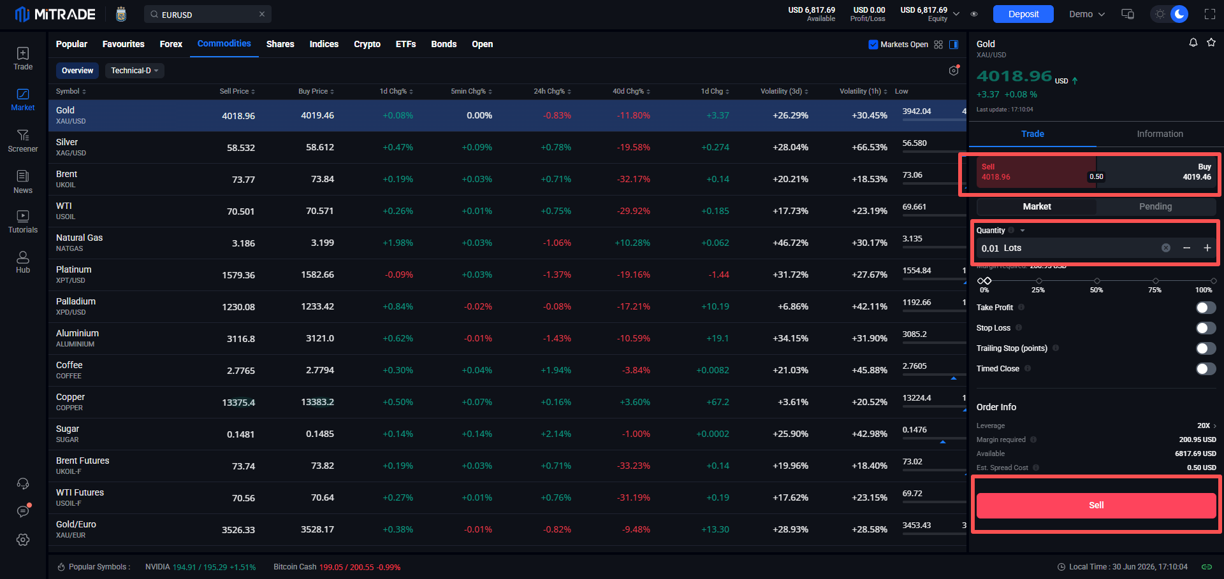Open the chat messages icon with notification dot
The height and width of the screenshot is (579, 1224).
pyautogui.click(x=23, y=511)
